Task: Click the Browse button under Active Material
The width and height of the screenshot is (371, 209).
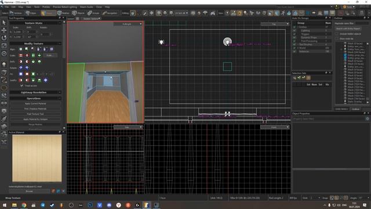Action: pyautogui.click(x=30, y=191)
